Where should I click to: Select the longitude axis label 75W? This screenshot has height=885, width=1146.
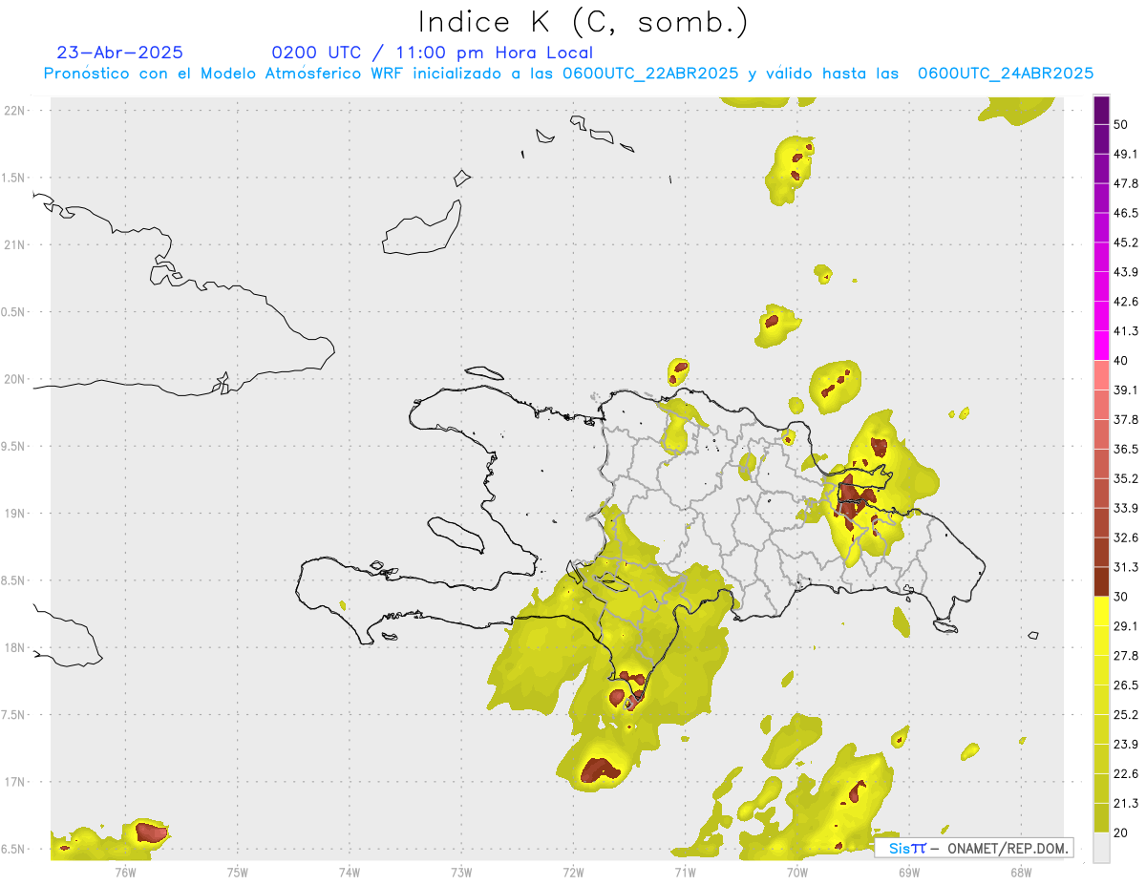(238, 872)
